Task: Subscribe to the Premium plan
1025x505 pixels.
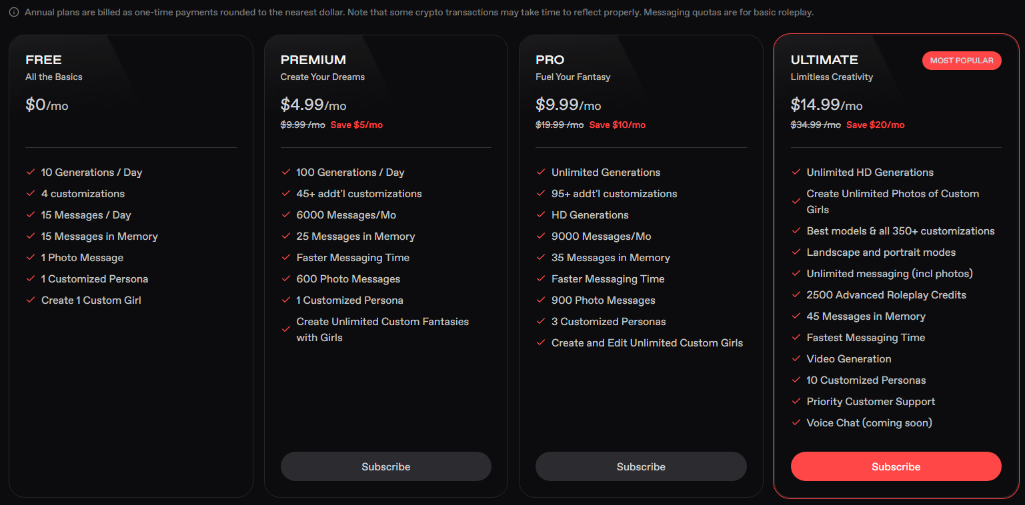Action: pos(385,466)
